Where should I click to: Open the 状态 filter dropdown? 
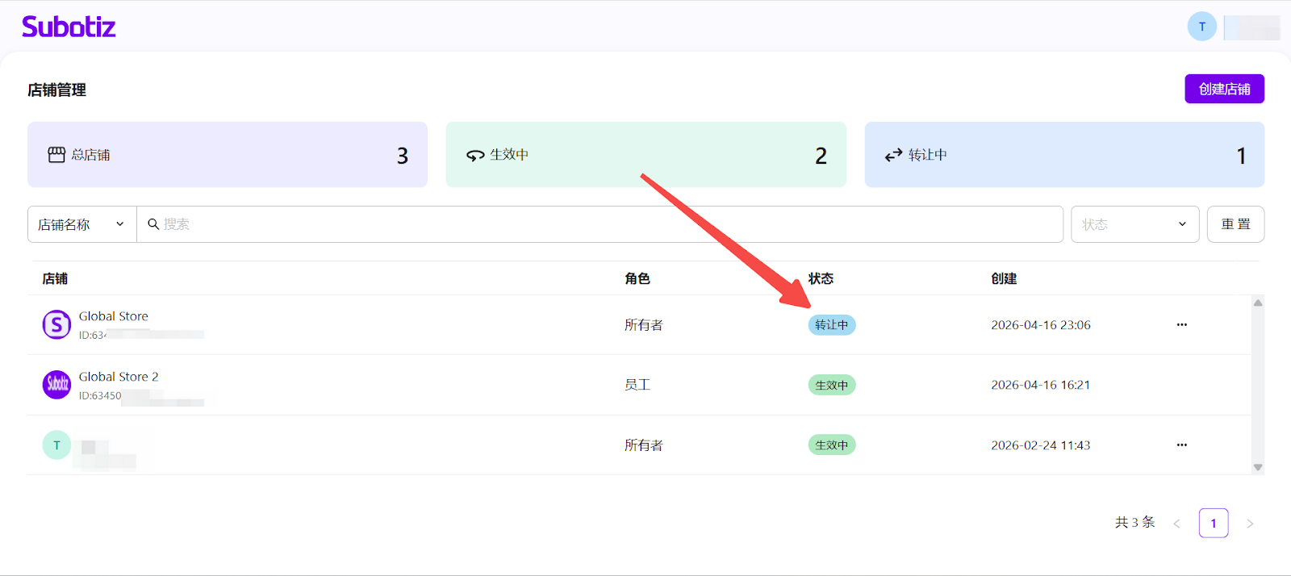tap(1134, 224)
